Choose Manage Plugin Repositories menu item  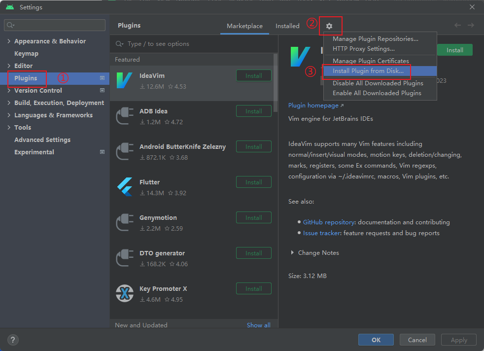click(380, 39)
